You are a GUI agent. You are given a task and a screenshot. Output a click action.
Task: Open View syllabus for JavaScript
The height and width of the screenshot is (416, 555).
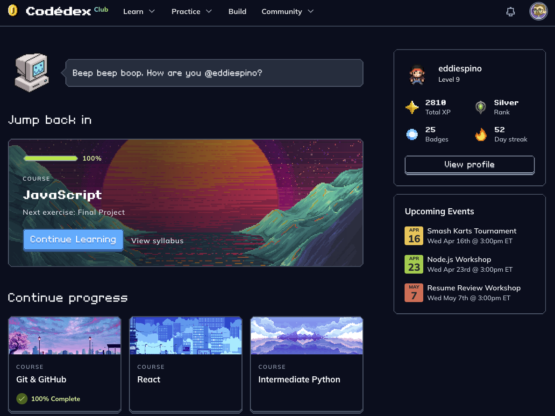click(x=157, y=240)
